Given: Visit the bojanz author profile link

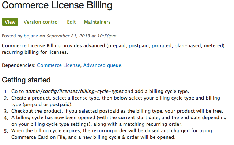Looking at the screenshot, I should 31,36.
